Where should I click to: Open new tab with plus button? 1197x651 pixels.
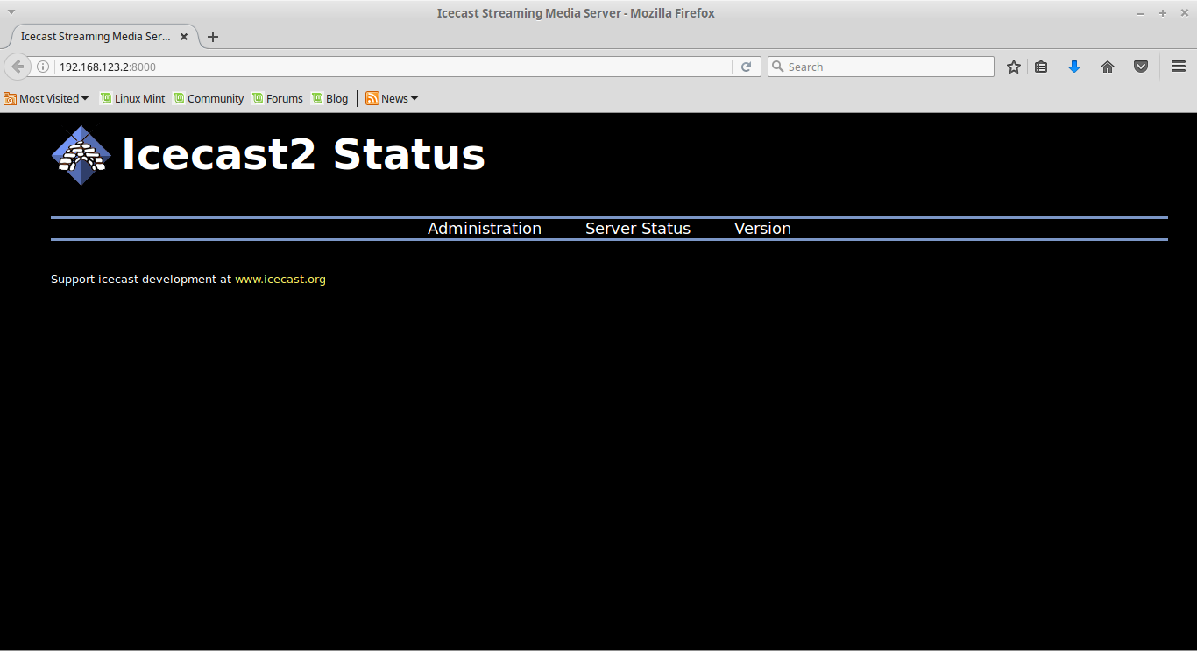point(213,37)
